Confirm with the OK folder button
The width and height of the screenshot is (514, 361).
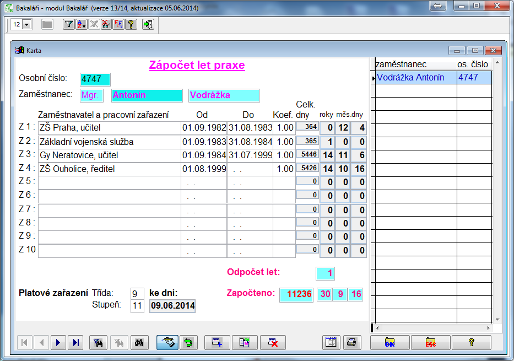(389, 342)
